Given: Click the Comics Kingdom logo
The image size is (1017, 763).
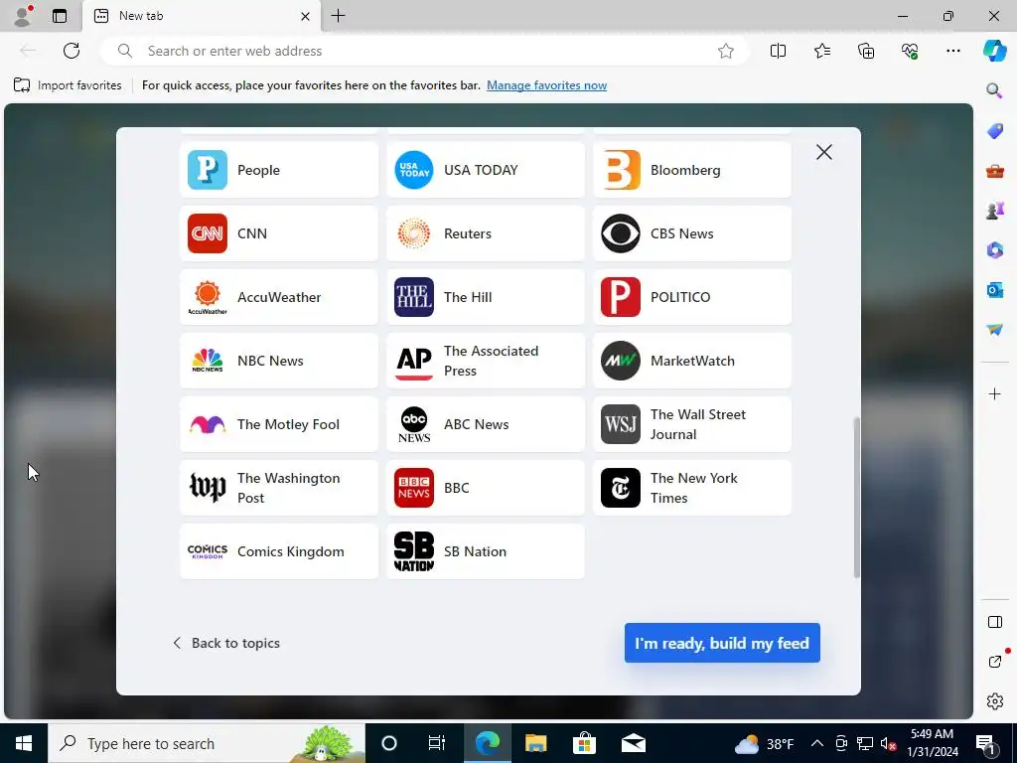Looking at the screenshot, I should pos(208,551).
